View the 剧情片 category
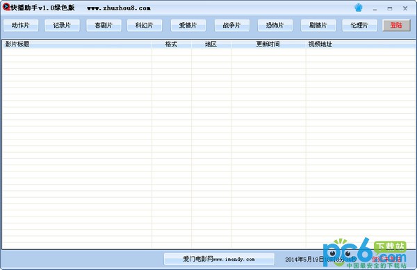 [318, 26]
